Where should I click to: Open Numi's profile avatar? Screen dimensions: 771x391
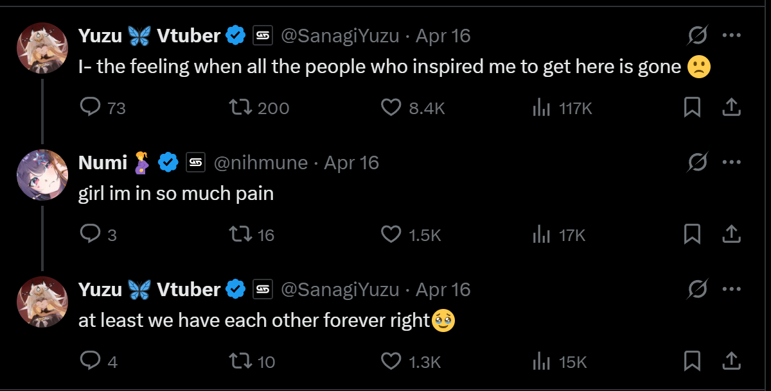pyautogui.click(x=42, y=174)
